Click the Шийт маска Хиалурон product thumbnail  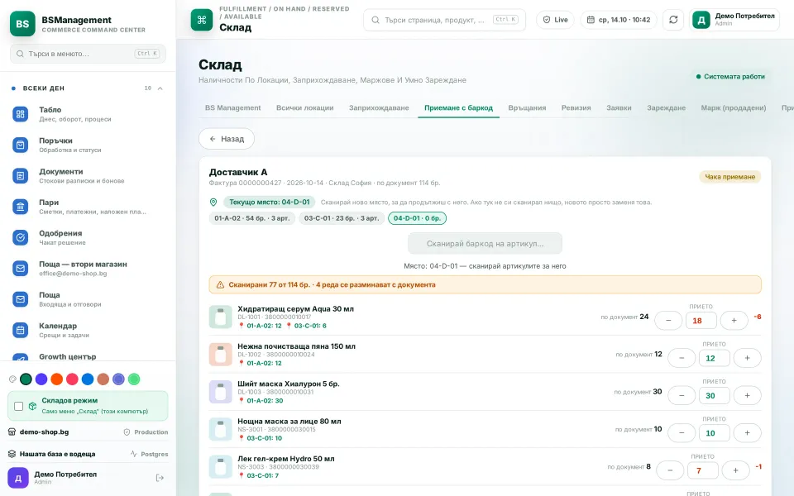(x=220, y=392)
